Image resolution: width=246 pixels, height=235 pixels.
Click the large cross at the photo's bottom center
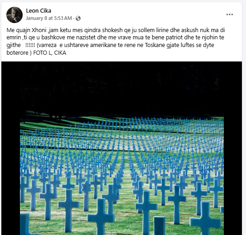click(101, 216)
